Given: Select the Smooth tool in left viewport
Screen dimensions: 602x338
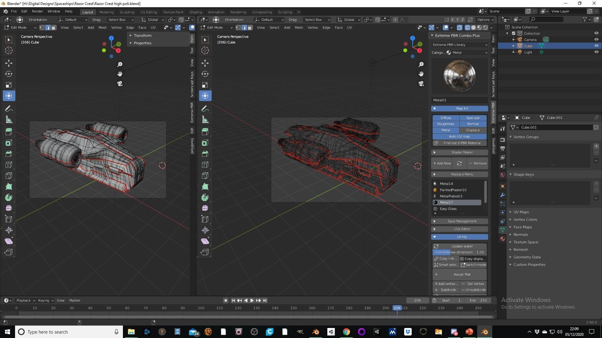Looking at the screenshot, I should [9, 208].
